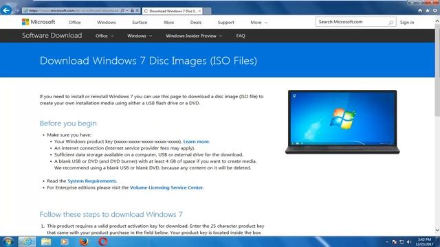Open the Office link in top navigation
This screenshot has width=440, height=247.
coord(74,23)
